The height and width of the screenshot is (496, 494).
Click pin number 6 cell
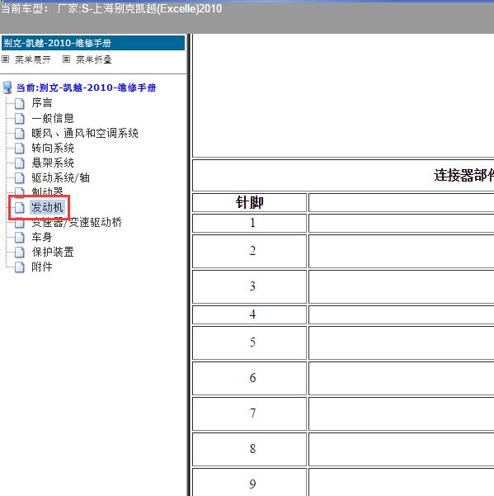[x=249, y=378]
